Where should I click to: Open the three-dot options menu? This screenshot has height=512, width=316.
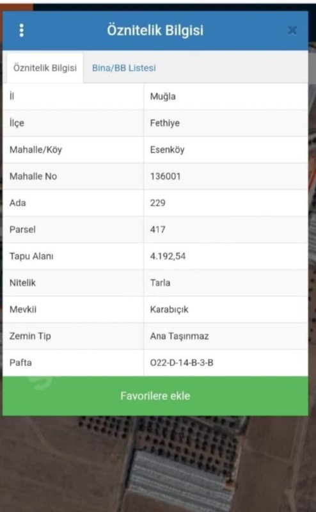click(22, 30)
